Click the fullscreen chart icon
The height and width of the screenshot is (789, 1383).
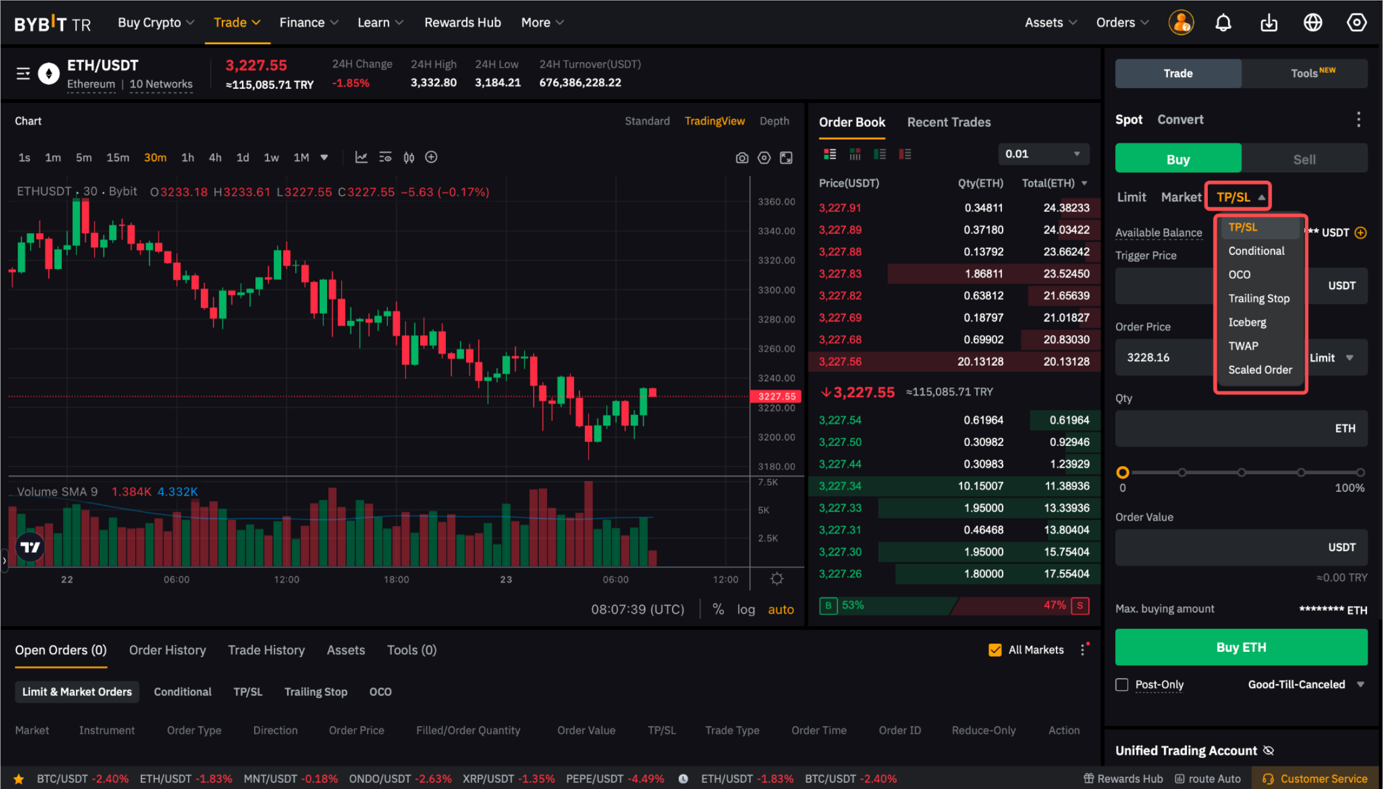pos(786,158)
